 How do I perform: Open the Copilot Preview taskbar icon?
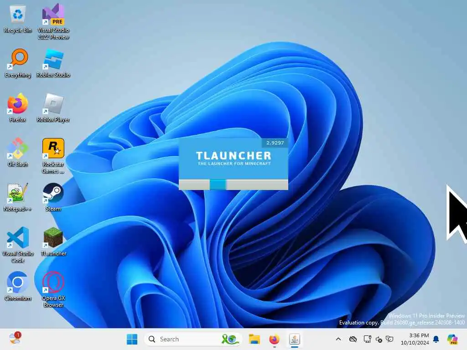pos(452,339)
